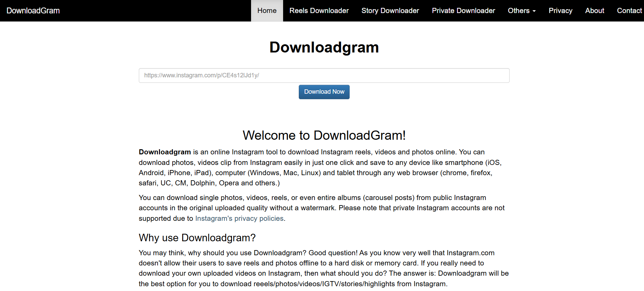This screenshot has width=644, height=291.
Task: Click the DownloadGram brand logo
Action: click(x=33, y=11)
